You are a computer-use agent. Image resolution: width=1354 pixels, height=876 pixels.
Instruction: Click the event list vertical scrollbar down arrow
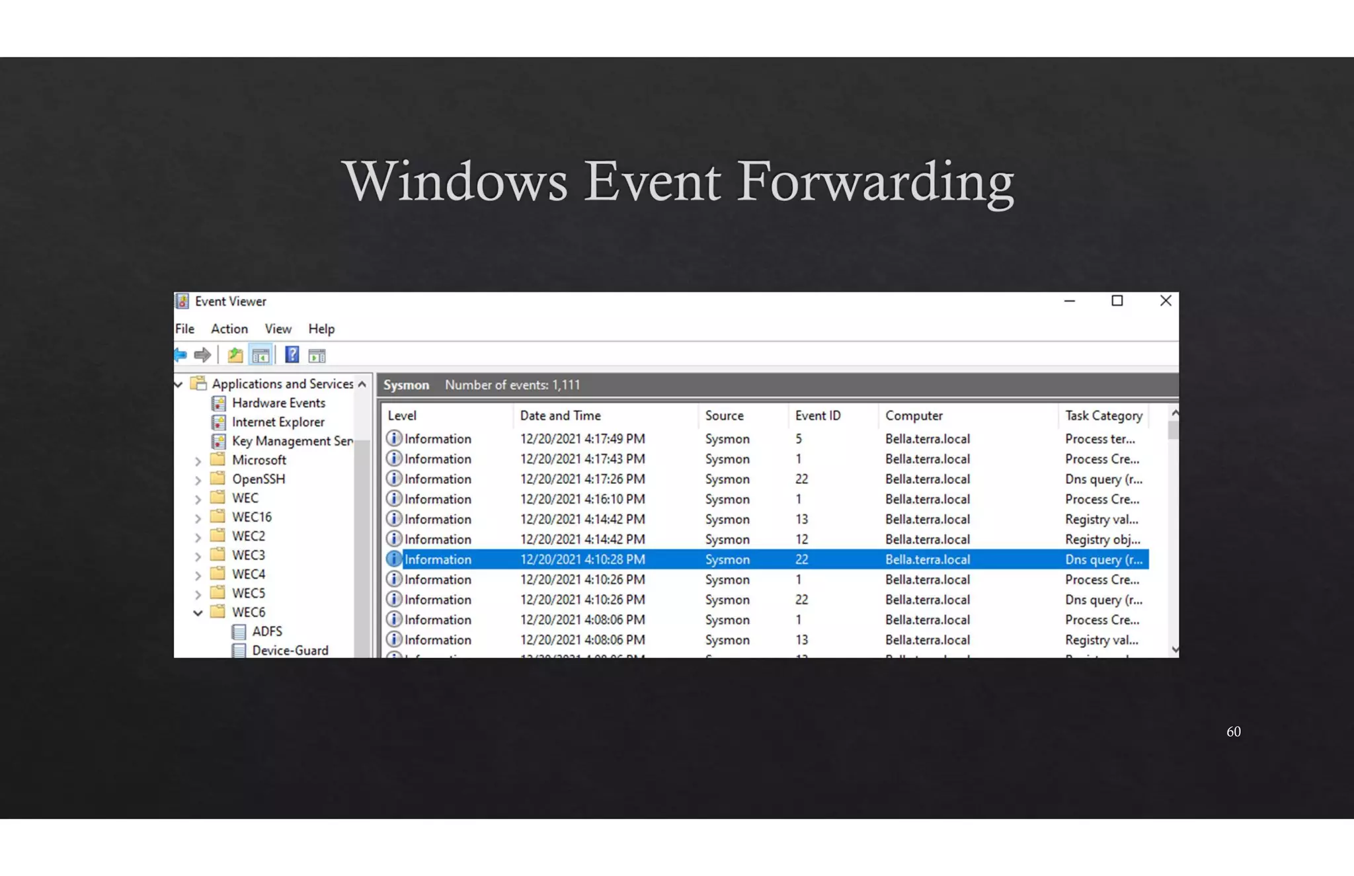coord(1174,649)
